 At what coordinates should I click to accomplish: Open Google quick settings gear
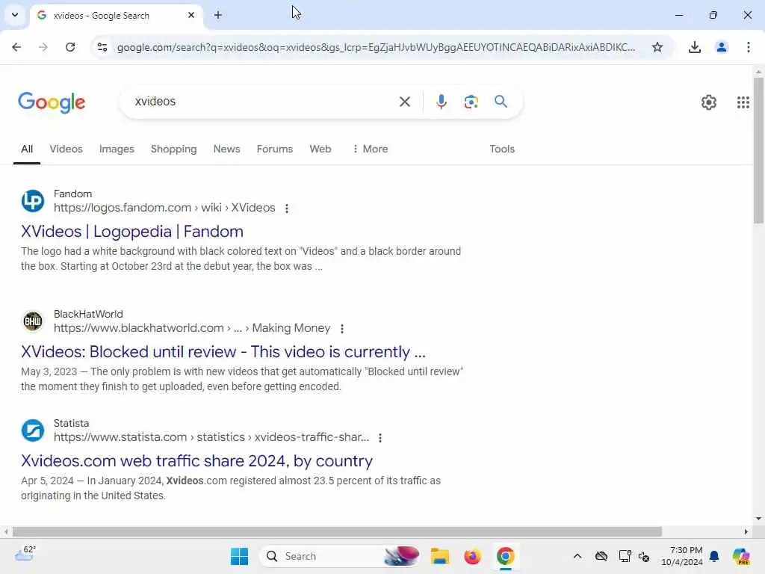pos(708,102)
